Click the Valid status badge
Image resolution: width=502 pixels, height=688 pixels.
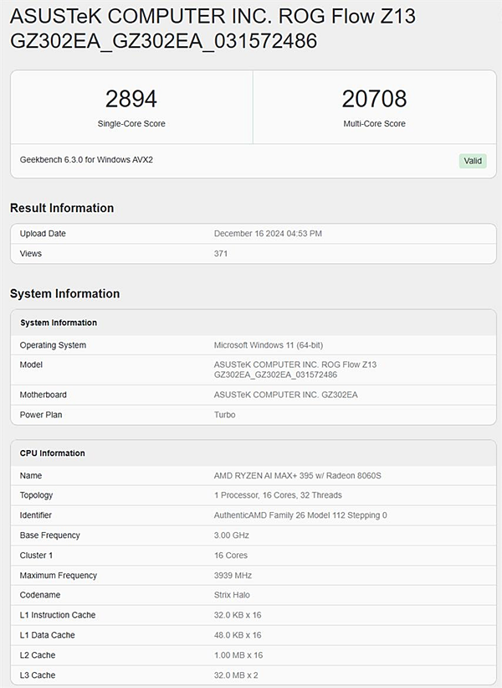pos(473,161)
